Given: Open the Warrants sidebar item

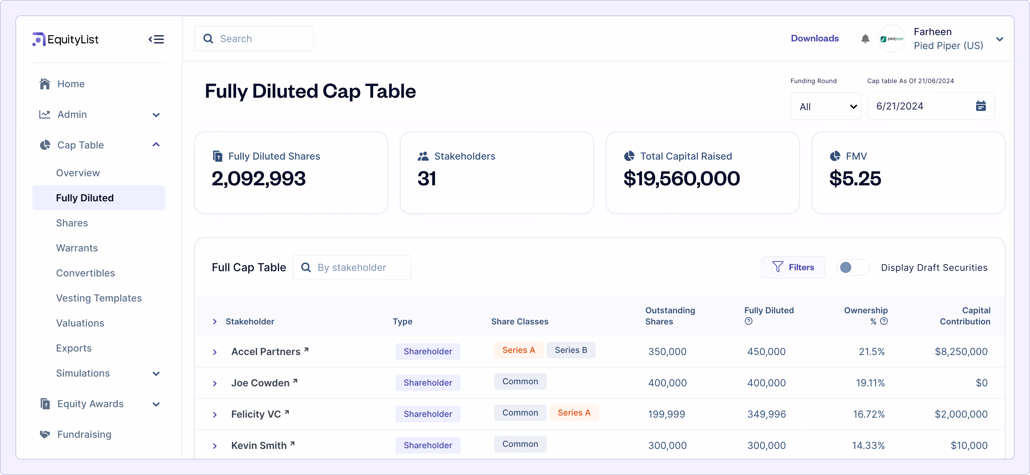Looking at the screenshot, I should (77, 248).
